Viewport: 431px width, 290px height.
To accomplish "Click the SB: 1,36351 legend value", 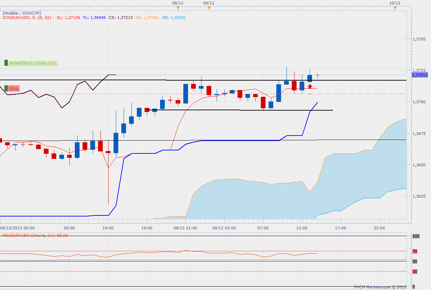I will (x=173, y=18).
